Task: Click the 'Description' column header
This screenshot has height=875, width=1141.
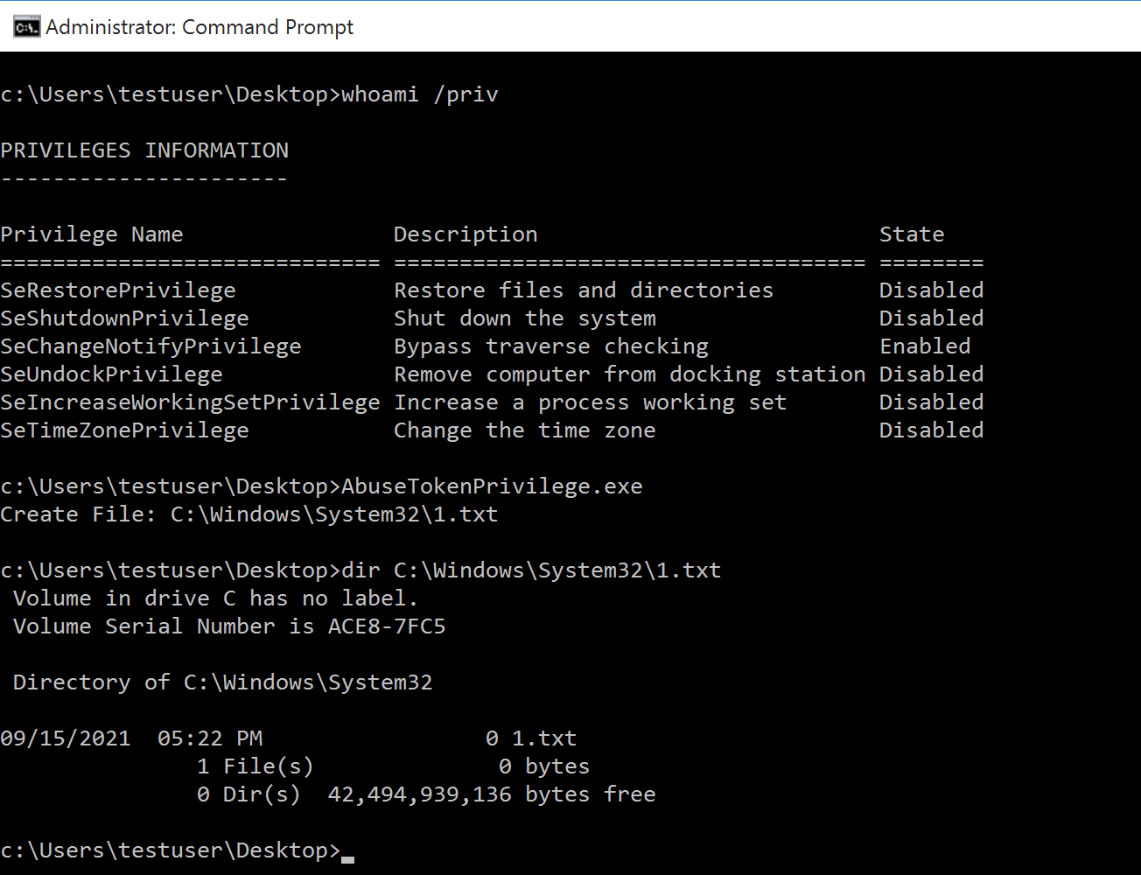Action: click(x=465, y=234)
